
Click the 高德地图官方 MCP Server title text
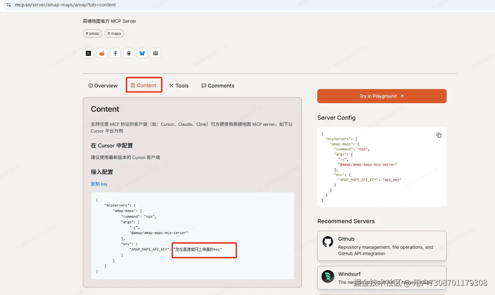click(110, 21)
